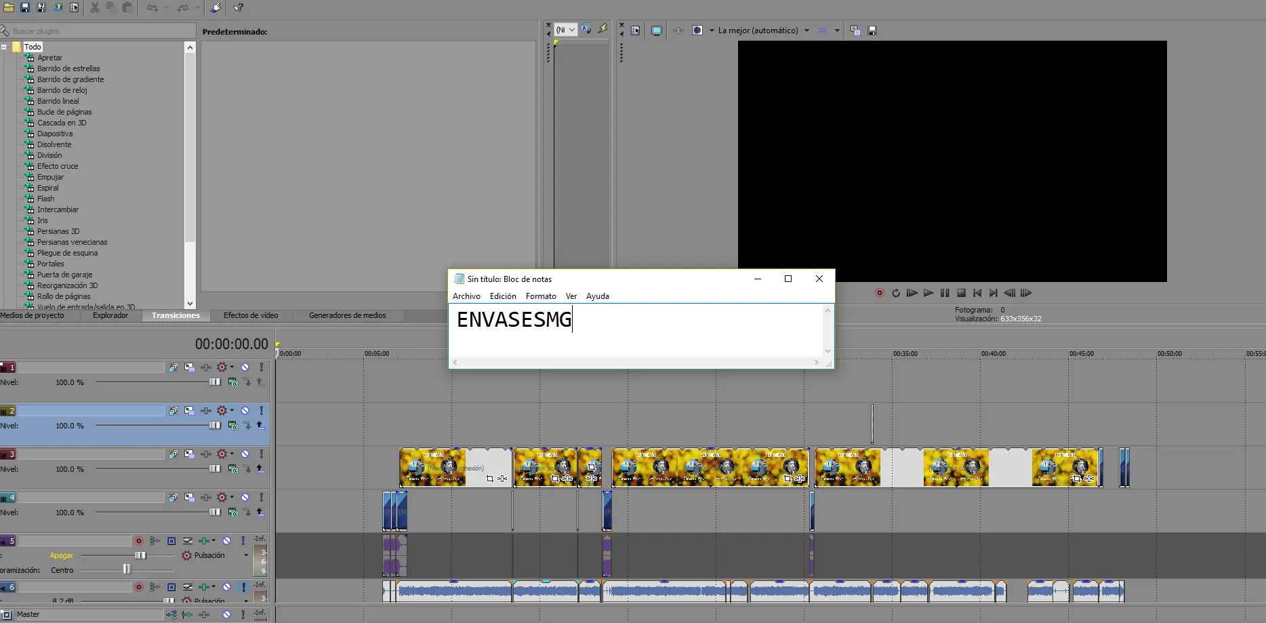Viewport: 1266px width, 623px height.
Task: Mute video track 1
Action: pos(245,367)
